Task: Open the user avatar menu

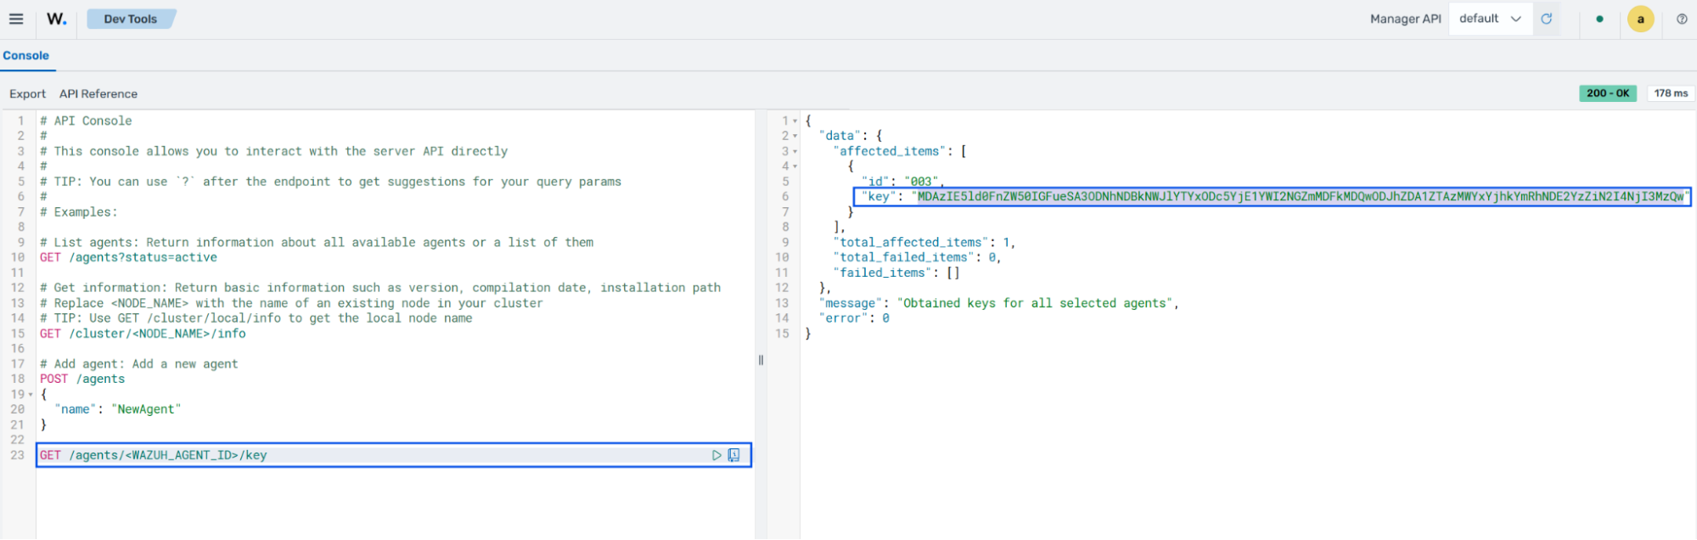Action: (x=1640, y=19)
